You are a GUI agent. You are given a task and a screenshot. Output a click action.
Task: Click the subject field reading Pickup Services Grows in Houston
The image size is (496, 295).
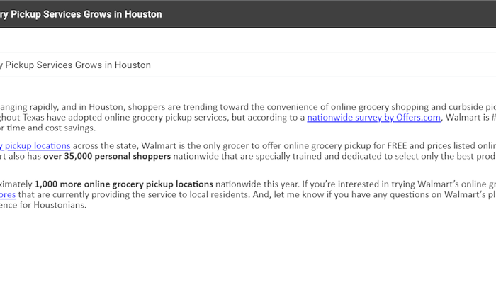(x=248, y=65)
